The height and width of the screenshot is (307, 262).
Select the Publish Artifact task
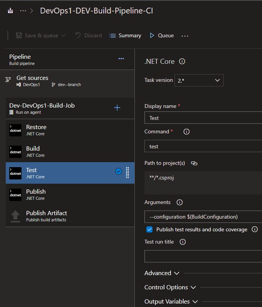[x=70, y=216]
